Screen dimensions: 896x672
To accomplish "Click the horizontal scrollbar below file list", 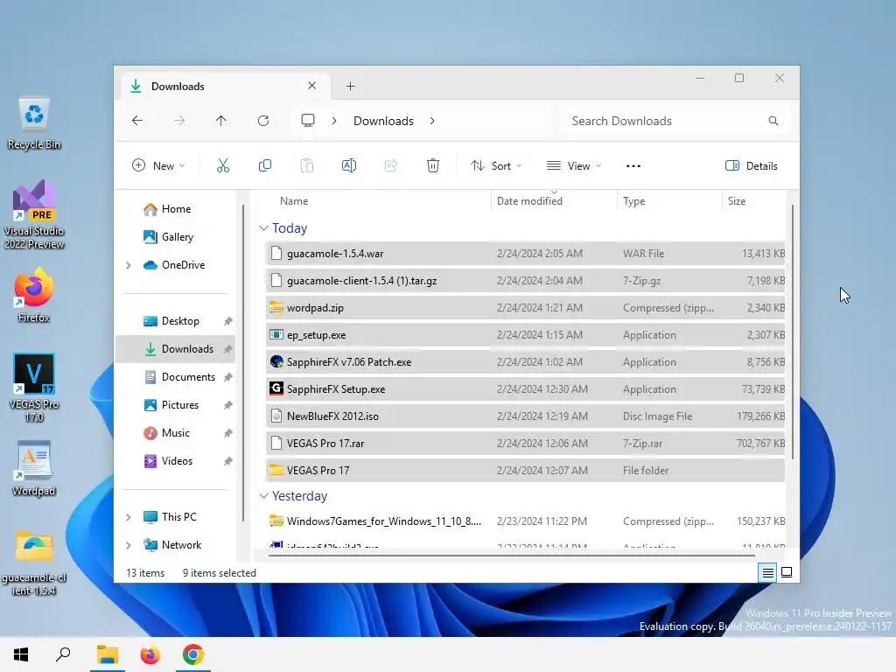I will (x=511, y=554).
